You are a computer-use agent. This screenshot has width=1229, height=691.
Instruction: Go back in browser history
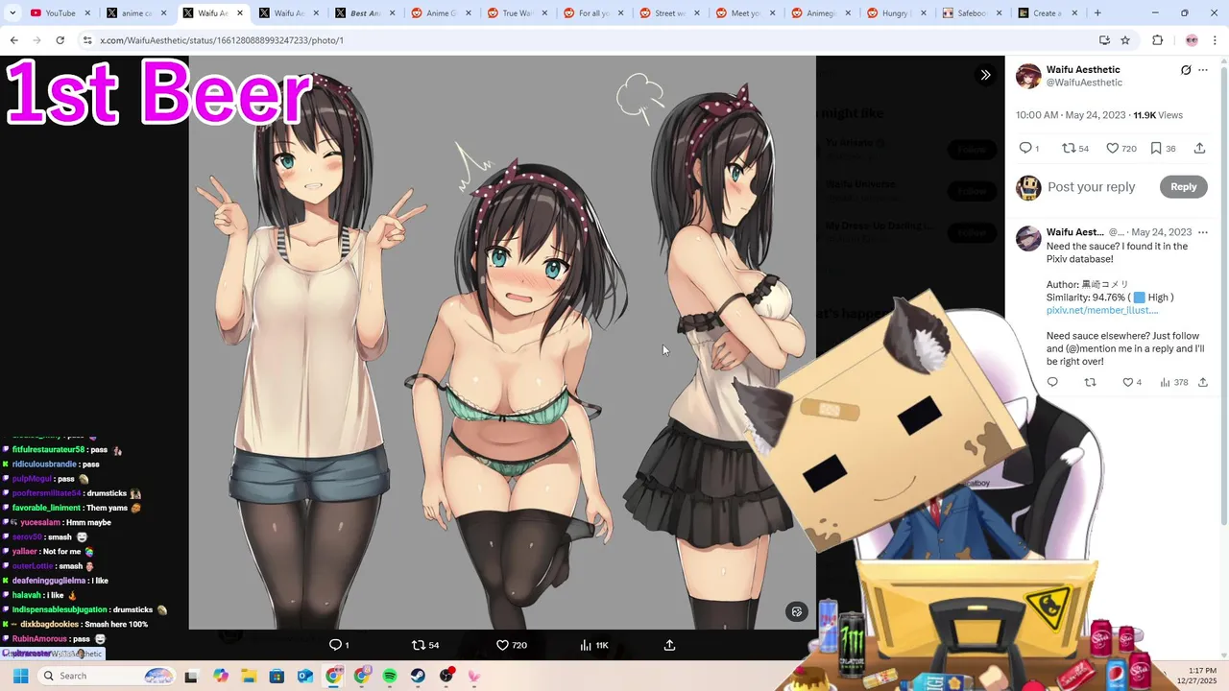(13, 40)
